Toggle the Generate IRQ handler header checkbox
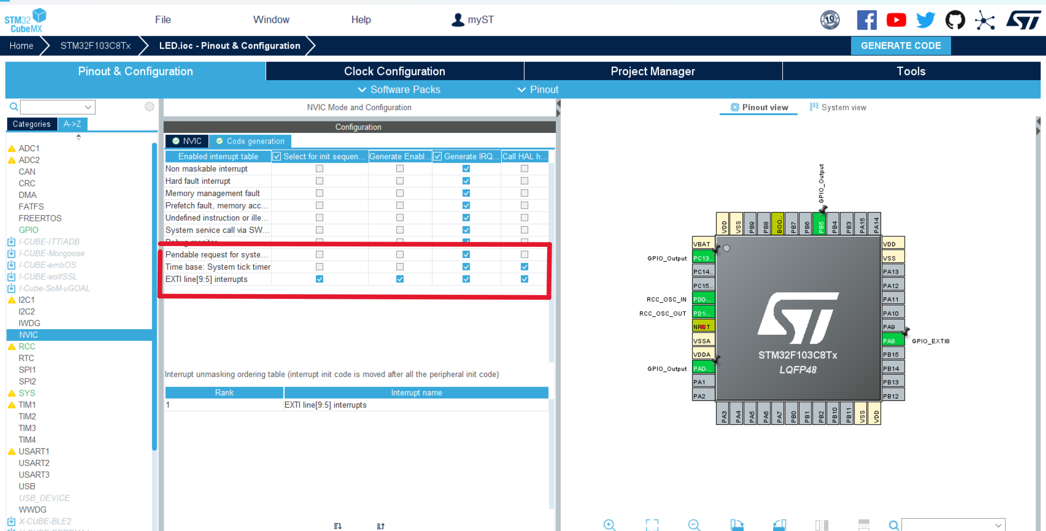Viewport: 1046px width, 531px height. (x=438, y=157)
